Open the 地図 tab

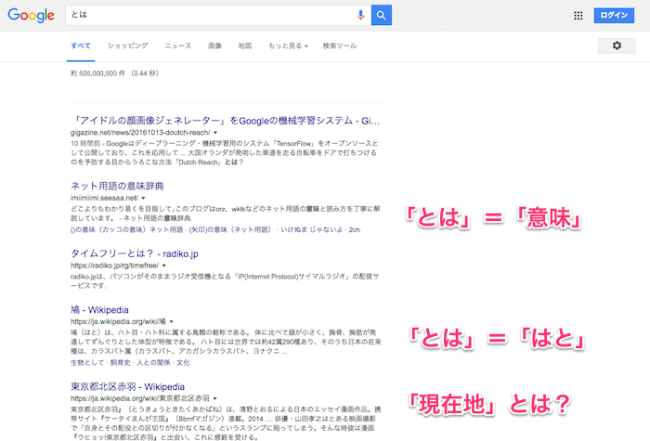pyautogui.click(x=245, y=45)
